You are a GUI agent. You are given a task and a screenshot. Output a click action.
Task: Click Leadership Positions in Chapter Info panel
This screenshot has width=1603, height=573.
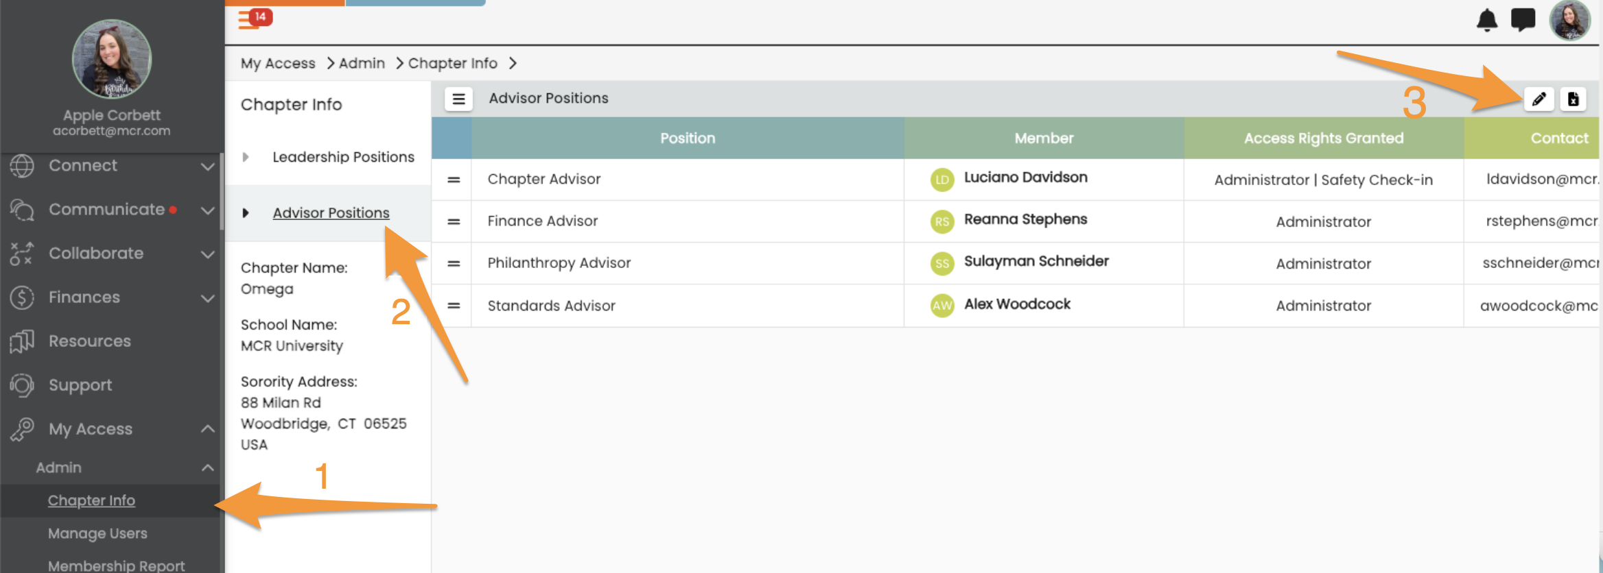(x=343, y=157)
